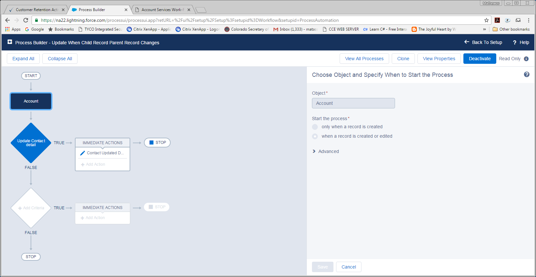
Task: Open the Citrix XenApp - Applications bookmark
Action: [x=149, y=29]
